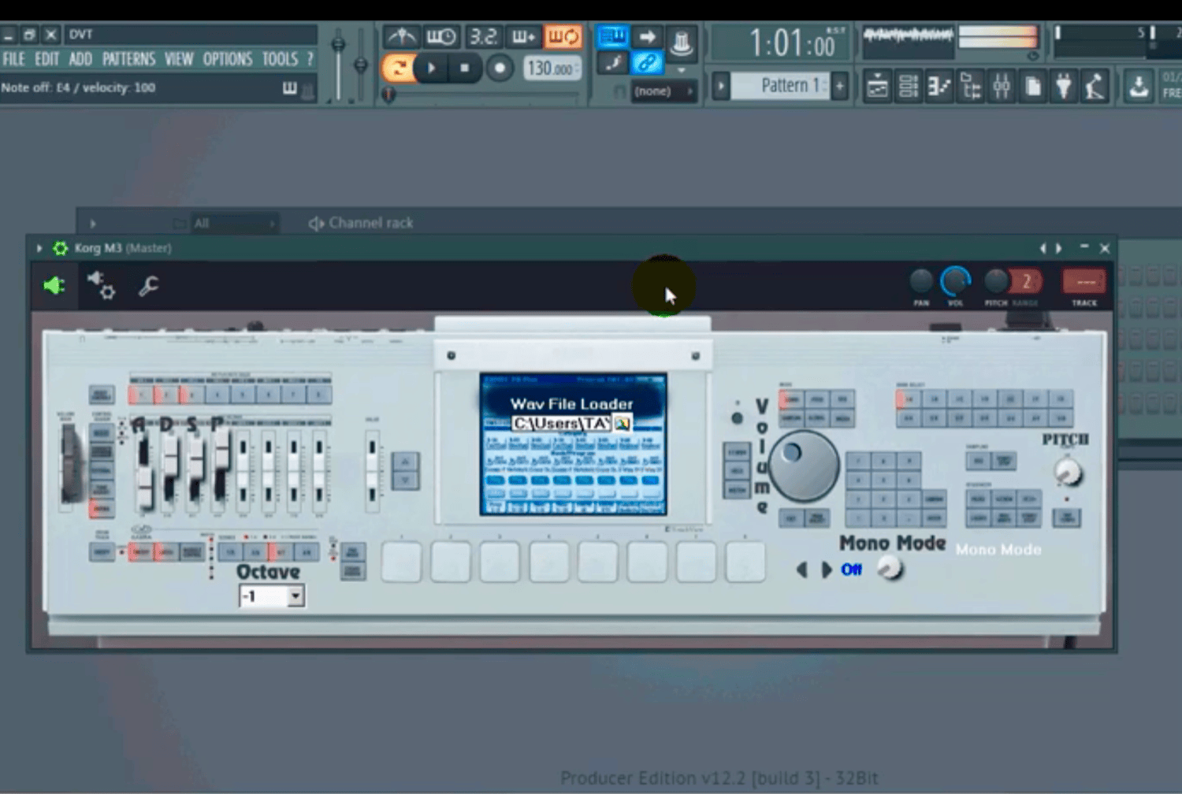The width and height of the screenshot is (1182, 794).
Task: Open the mixer icon
Action: point(1002,86)
